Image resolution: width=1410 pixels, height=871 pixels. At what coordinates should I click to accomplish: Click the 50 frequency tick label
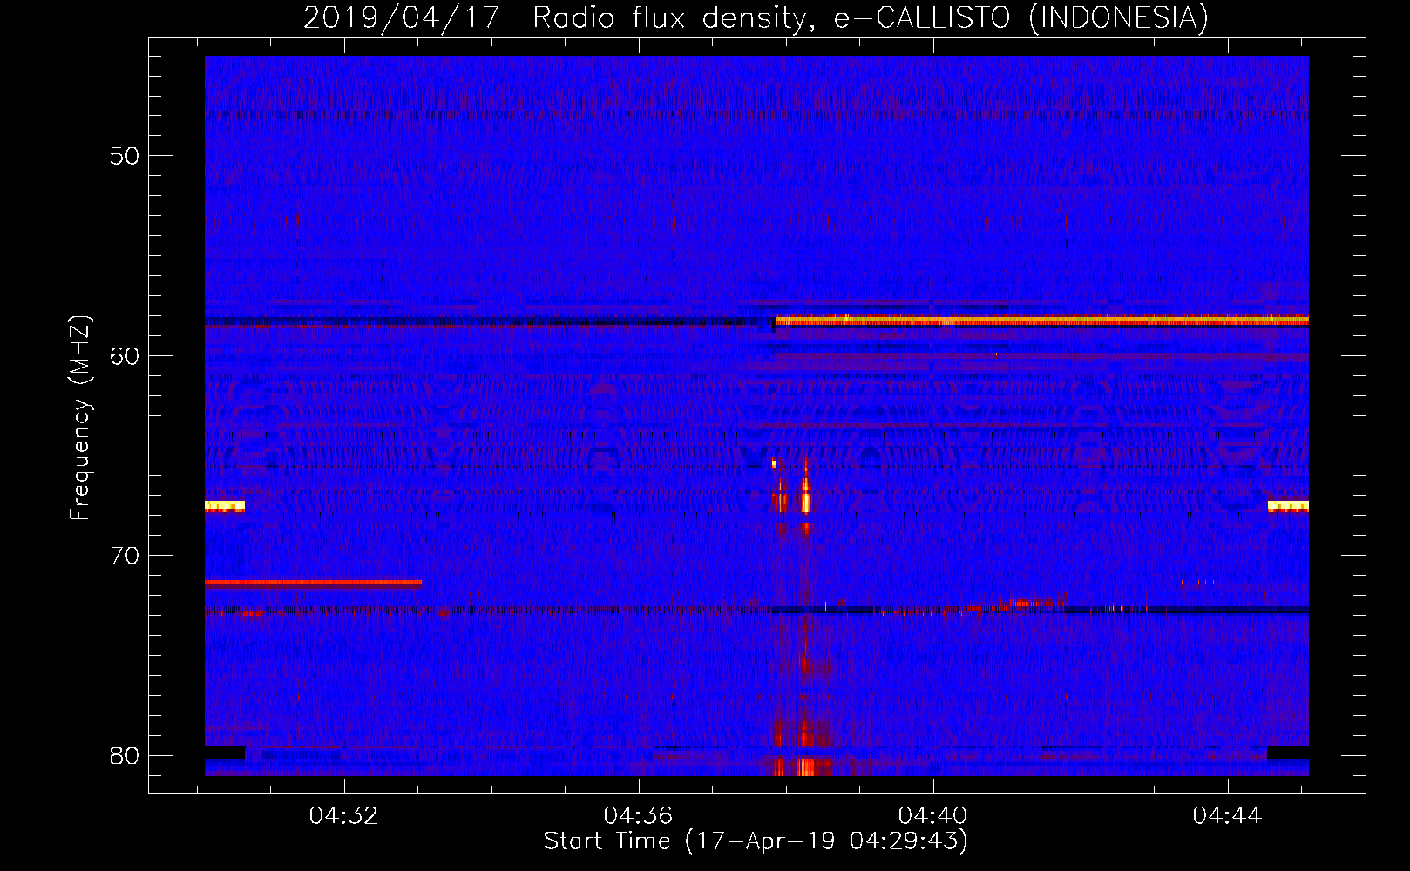point(125,156)
